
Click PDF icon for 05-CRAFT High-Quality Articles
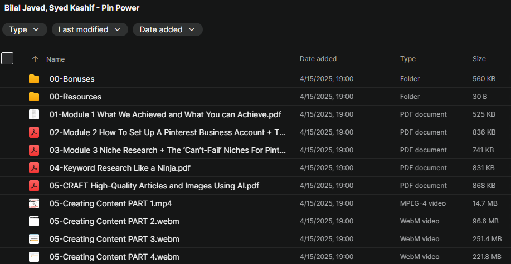point(34,186)
